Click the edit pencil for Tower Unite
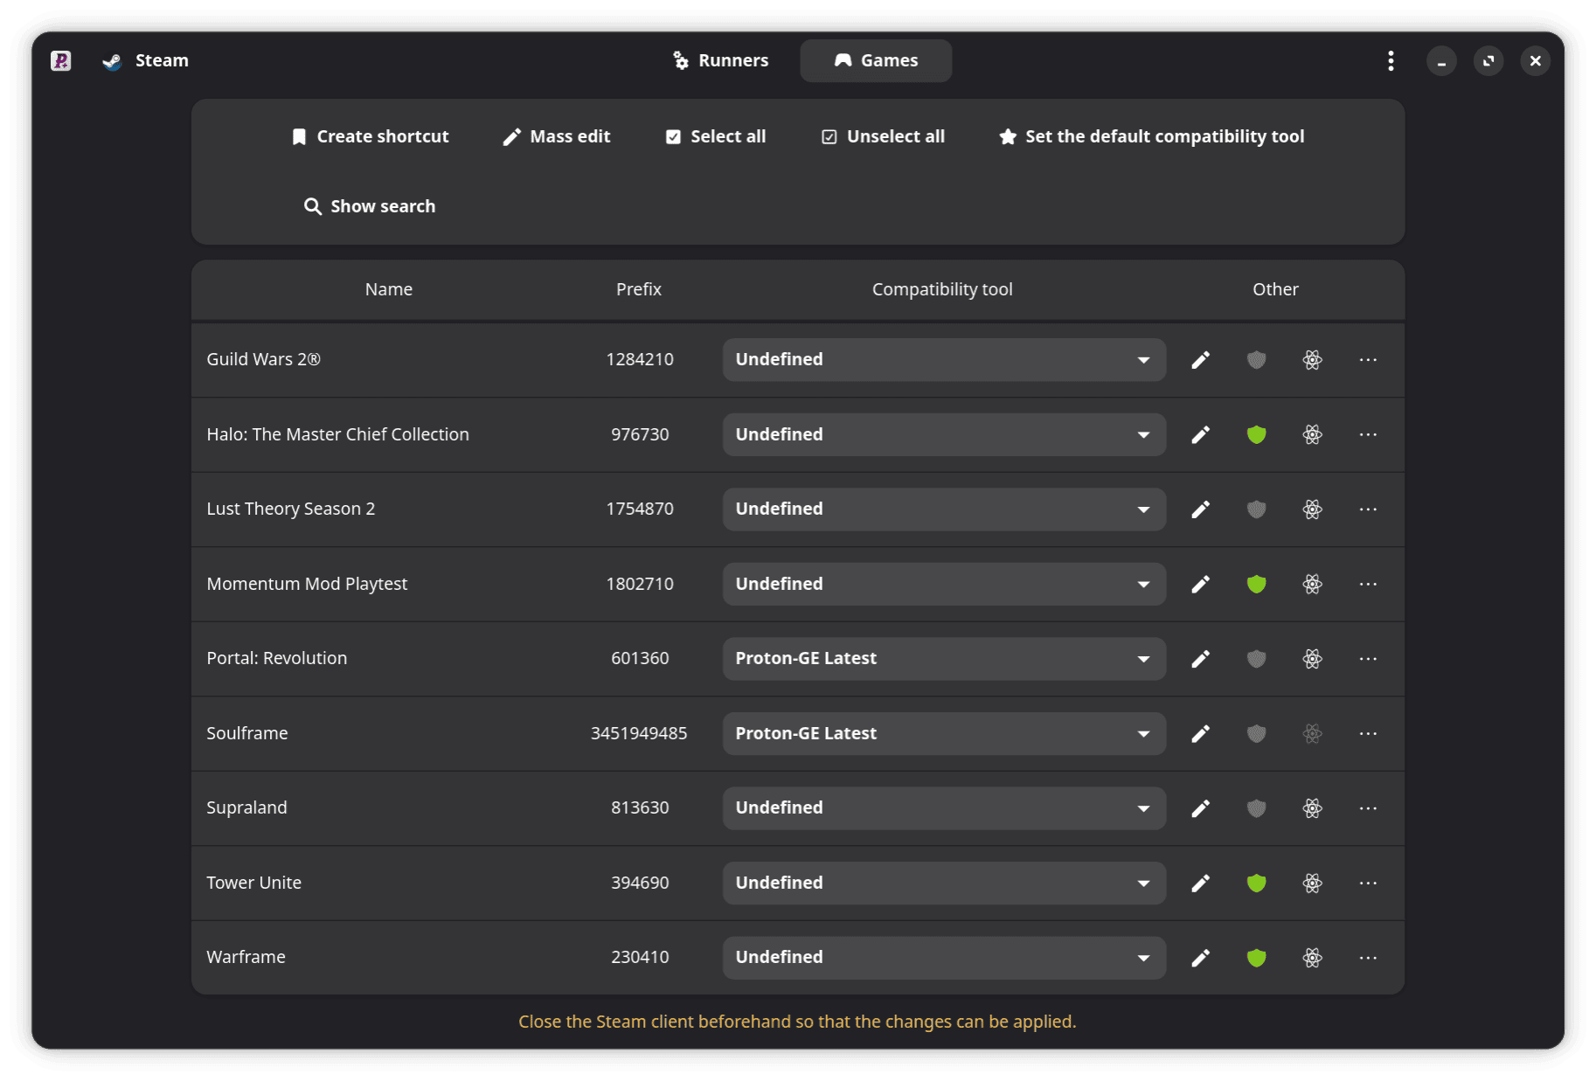 pos(1200,883)
